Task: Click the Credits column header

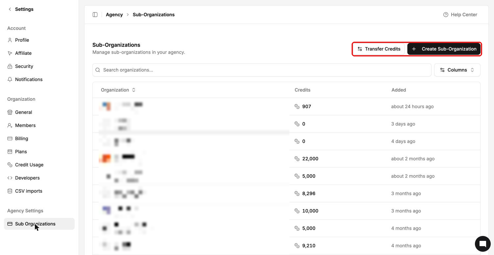Action: [x=302, y=90]
